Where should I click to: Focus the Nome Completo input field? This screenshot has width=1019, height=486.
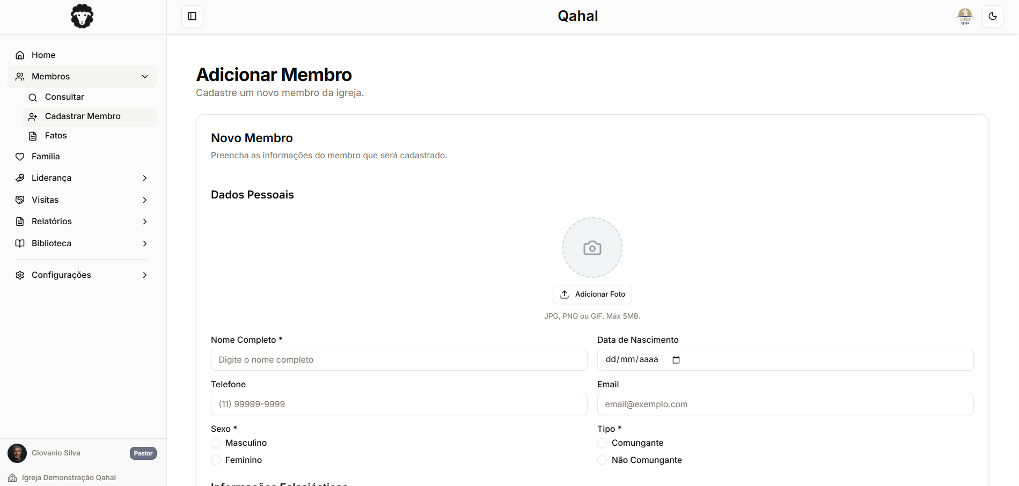click(399, 360)
